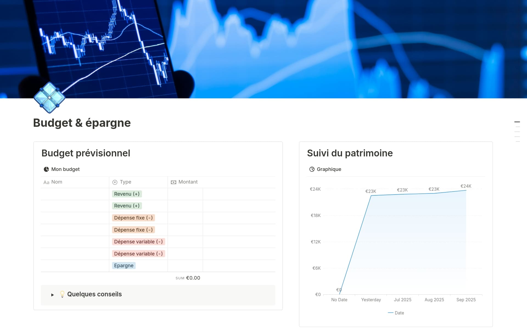Image resolution: width=527 pixels, height=329 pixels.
Task: Click the blue diamond page icon
Action: click(49, 97)
